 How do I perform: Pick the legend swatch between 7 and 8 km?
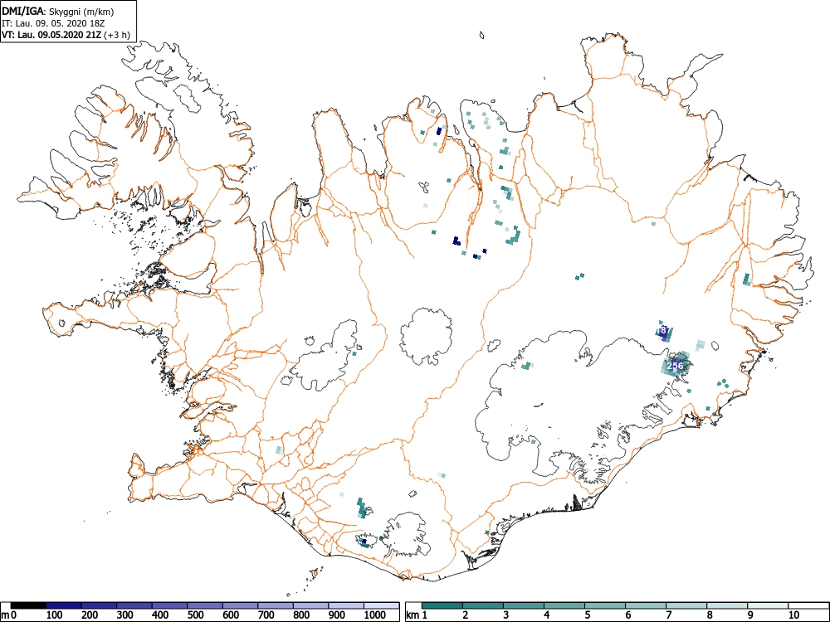coord(686,605)
